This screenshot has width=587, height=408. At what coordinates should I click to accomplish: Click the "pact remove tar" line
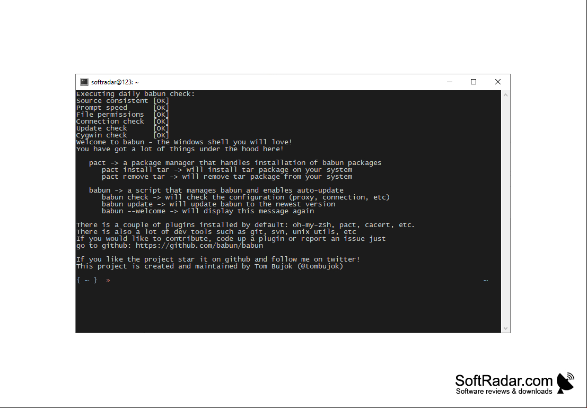click(227, 177)
